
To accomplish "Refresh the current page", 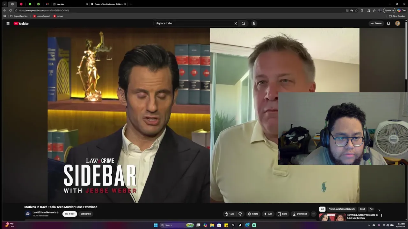I will tap(10, 10).
